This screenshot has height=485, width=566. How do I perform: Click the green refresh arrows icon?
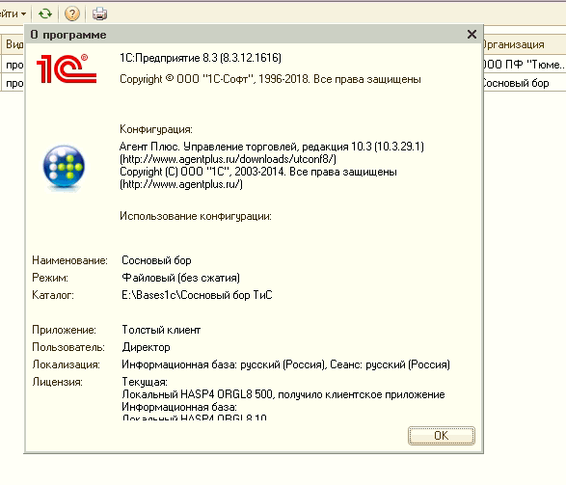(45, 13)
